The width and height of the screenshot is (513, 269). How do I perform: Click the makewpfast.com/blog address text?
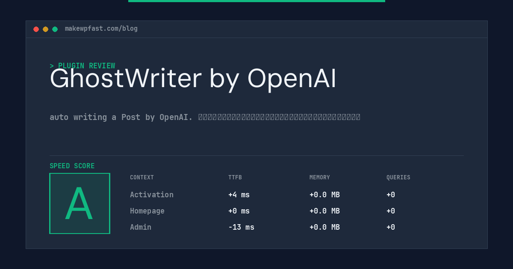point(101,29)
